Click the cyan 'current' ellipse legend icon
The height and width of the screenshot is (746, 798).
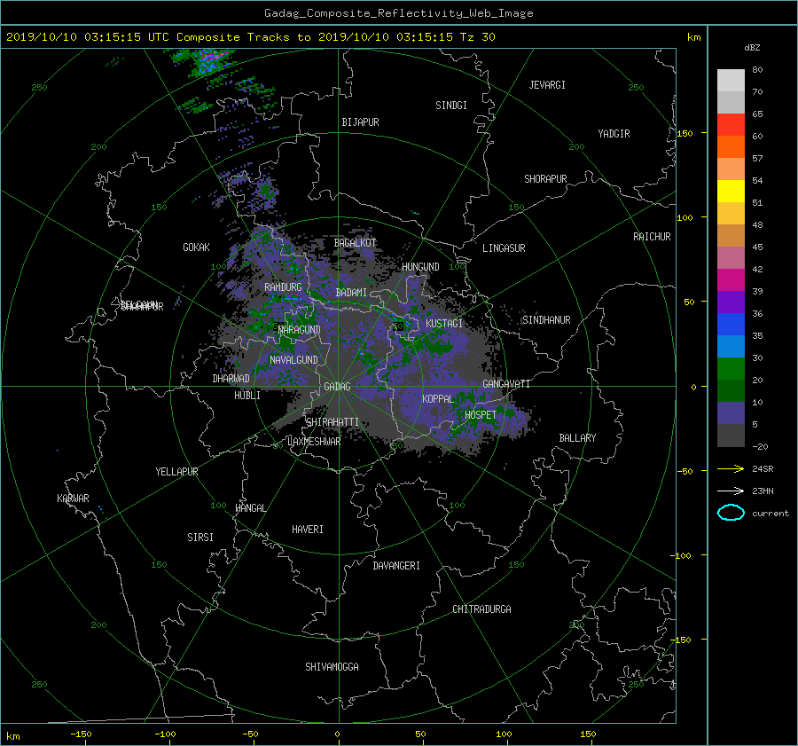[731, 513]
